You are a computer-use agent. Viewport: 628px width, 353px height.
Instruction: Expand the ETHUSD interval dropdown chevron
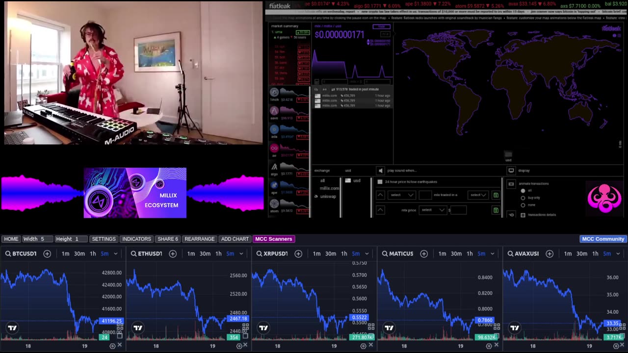[241, 253]
